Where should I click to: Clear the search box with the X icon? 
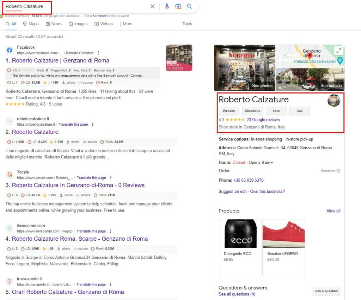pos(152,6)
